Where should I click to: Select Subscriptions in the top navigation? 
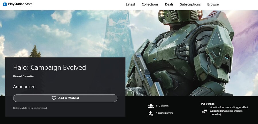(x=190, y=4)
